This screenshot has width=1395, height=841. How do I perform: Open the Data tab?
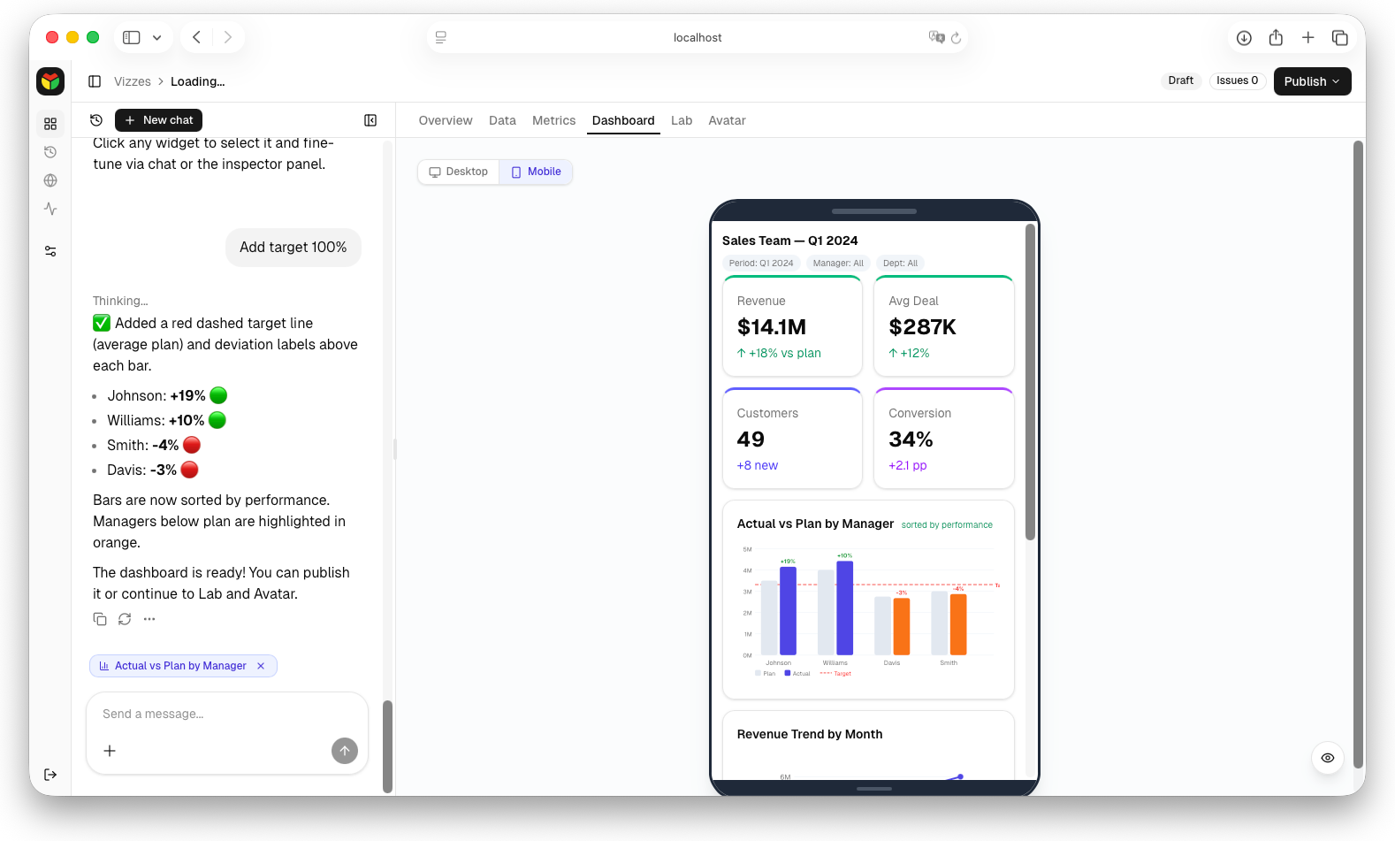(502, 120)
